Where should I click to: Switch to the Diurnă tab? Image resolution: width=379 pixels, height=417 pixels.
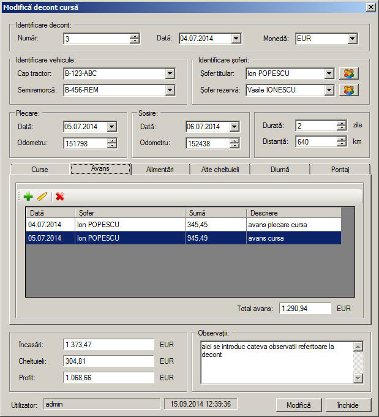click(280, 170)
